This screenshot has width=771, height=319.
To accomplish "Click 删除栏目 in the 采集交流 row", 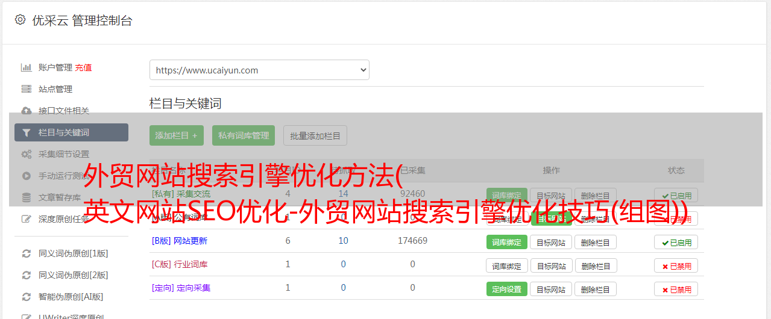I will [x=596, y=195].
